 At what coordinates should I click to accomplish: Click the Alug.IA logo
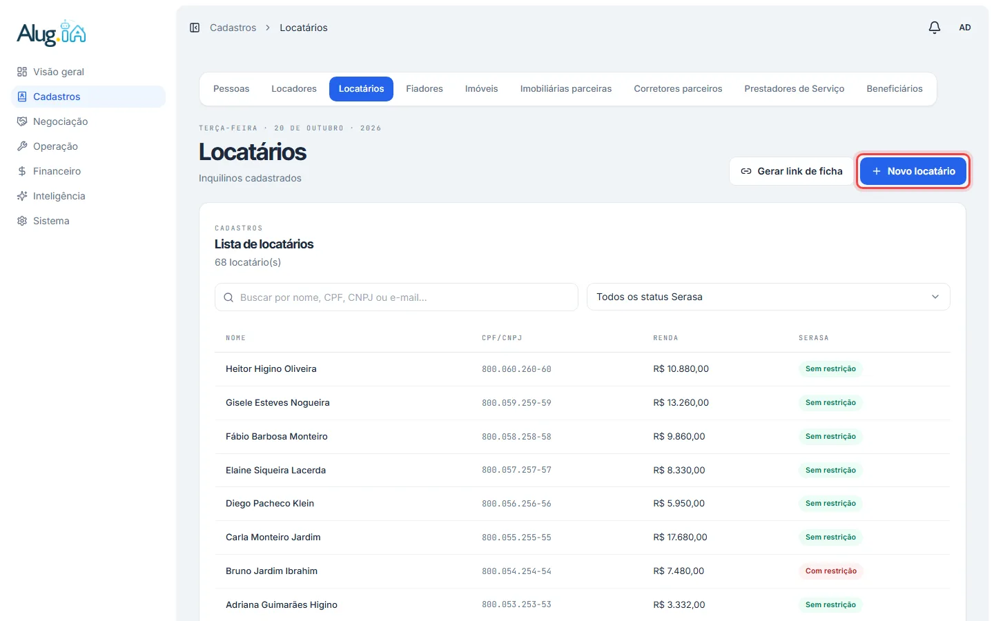52,33
